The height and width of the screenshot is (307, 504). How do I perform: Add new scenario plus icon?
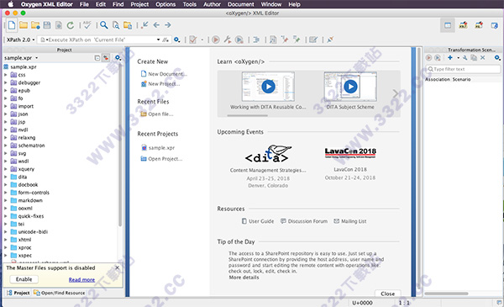coord(450,57)
